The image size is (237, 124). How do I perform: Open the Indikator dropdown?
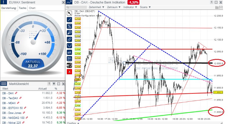pyautogui.click(x=130, y=7)
